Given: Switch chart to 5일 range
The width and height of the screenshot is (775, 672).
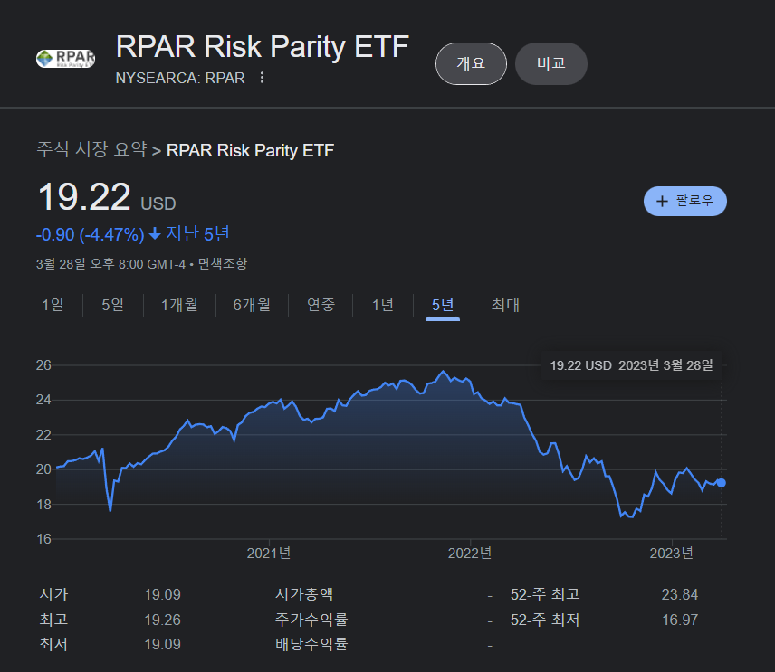Looking at the screenshot, I should tap(112, 305).
